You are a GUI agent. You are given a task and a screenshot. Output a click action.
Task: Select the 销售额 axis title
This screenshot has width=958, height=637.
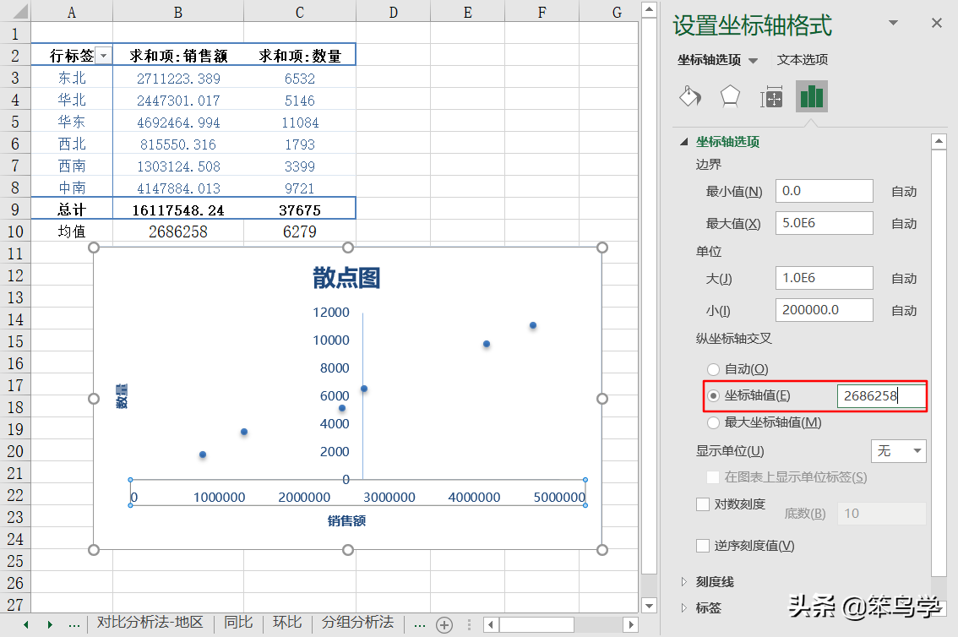pyautogui.click(x=346, y=521)
